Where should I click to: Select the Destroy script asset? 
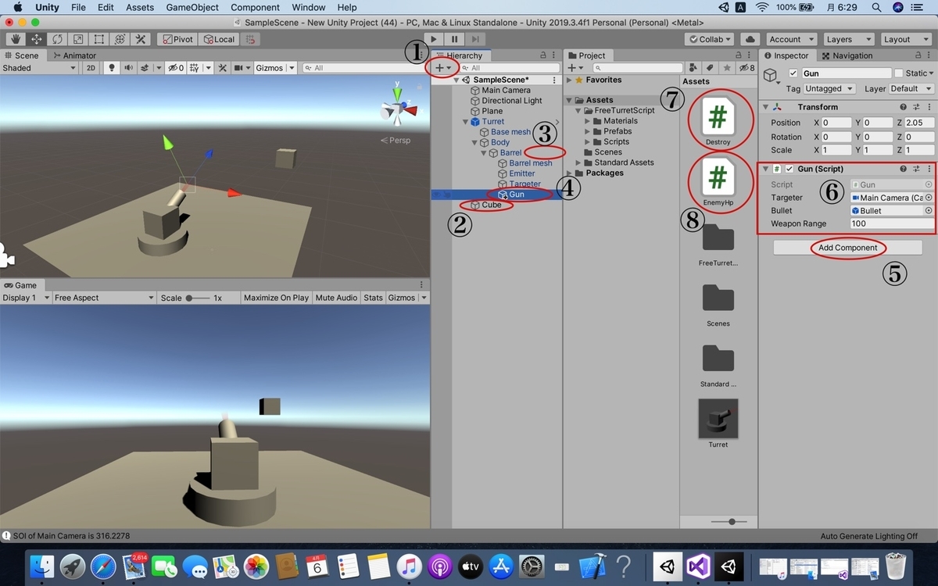point(718,120)
